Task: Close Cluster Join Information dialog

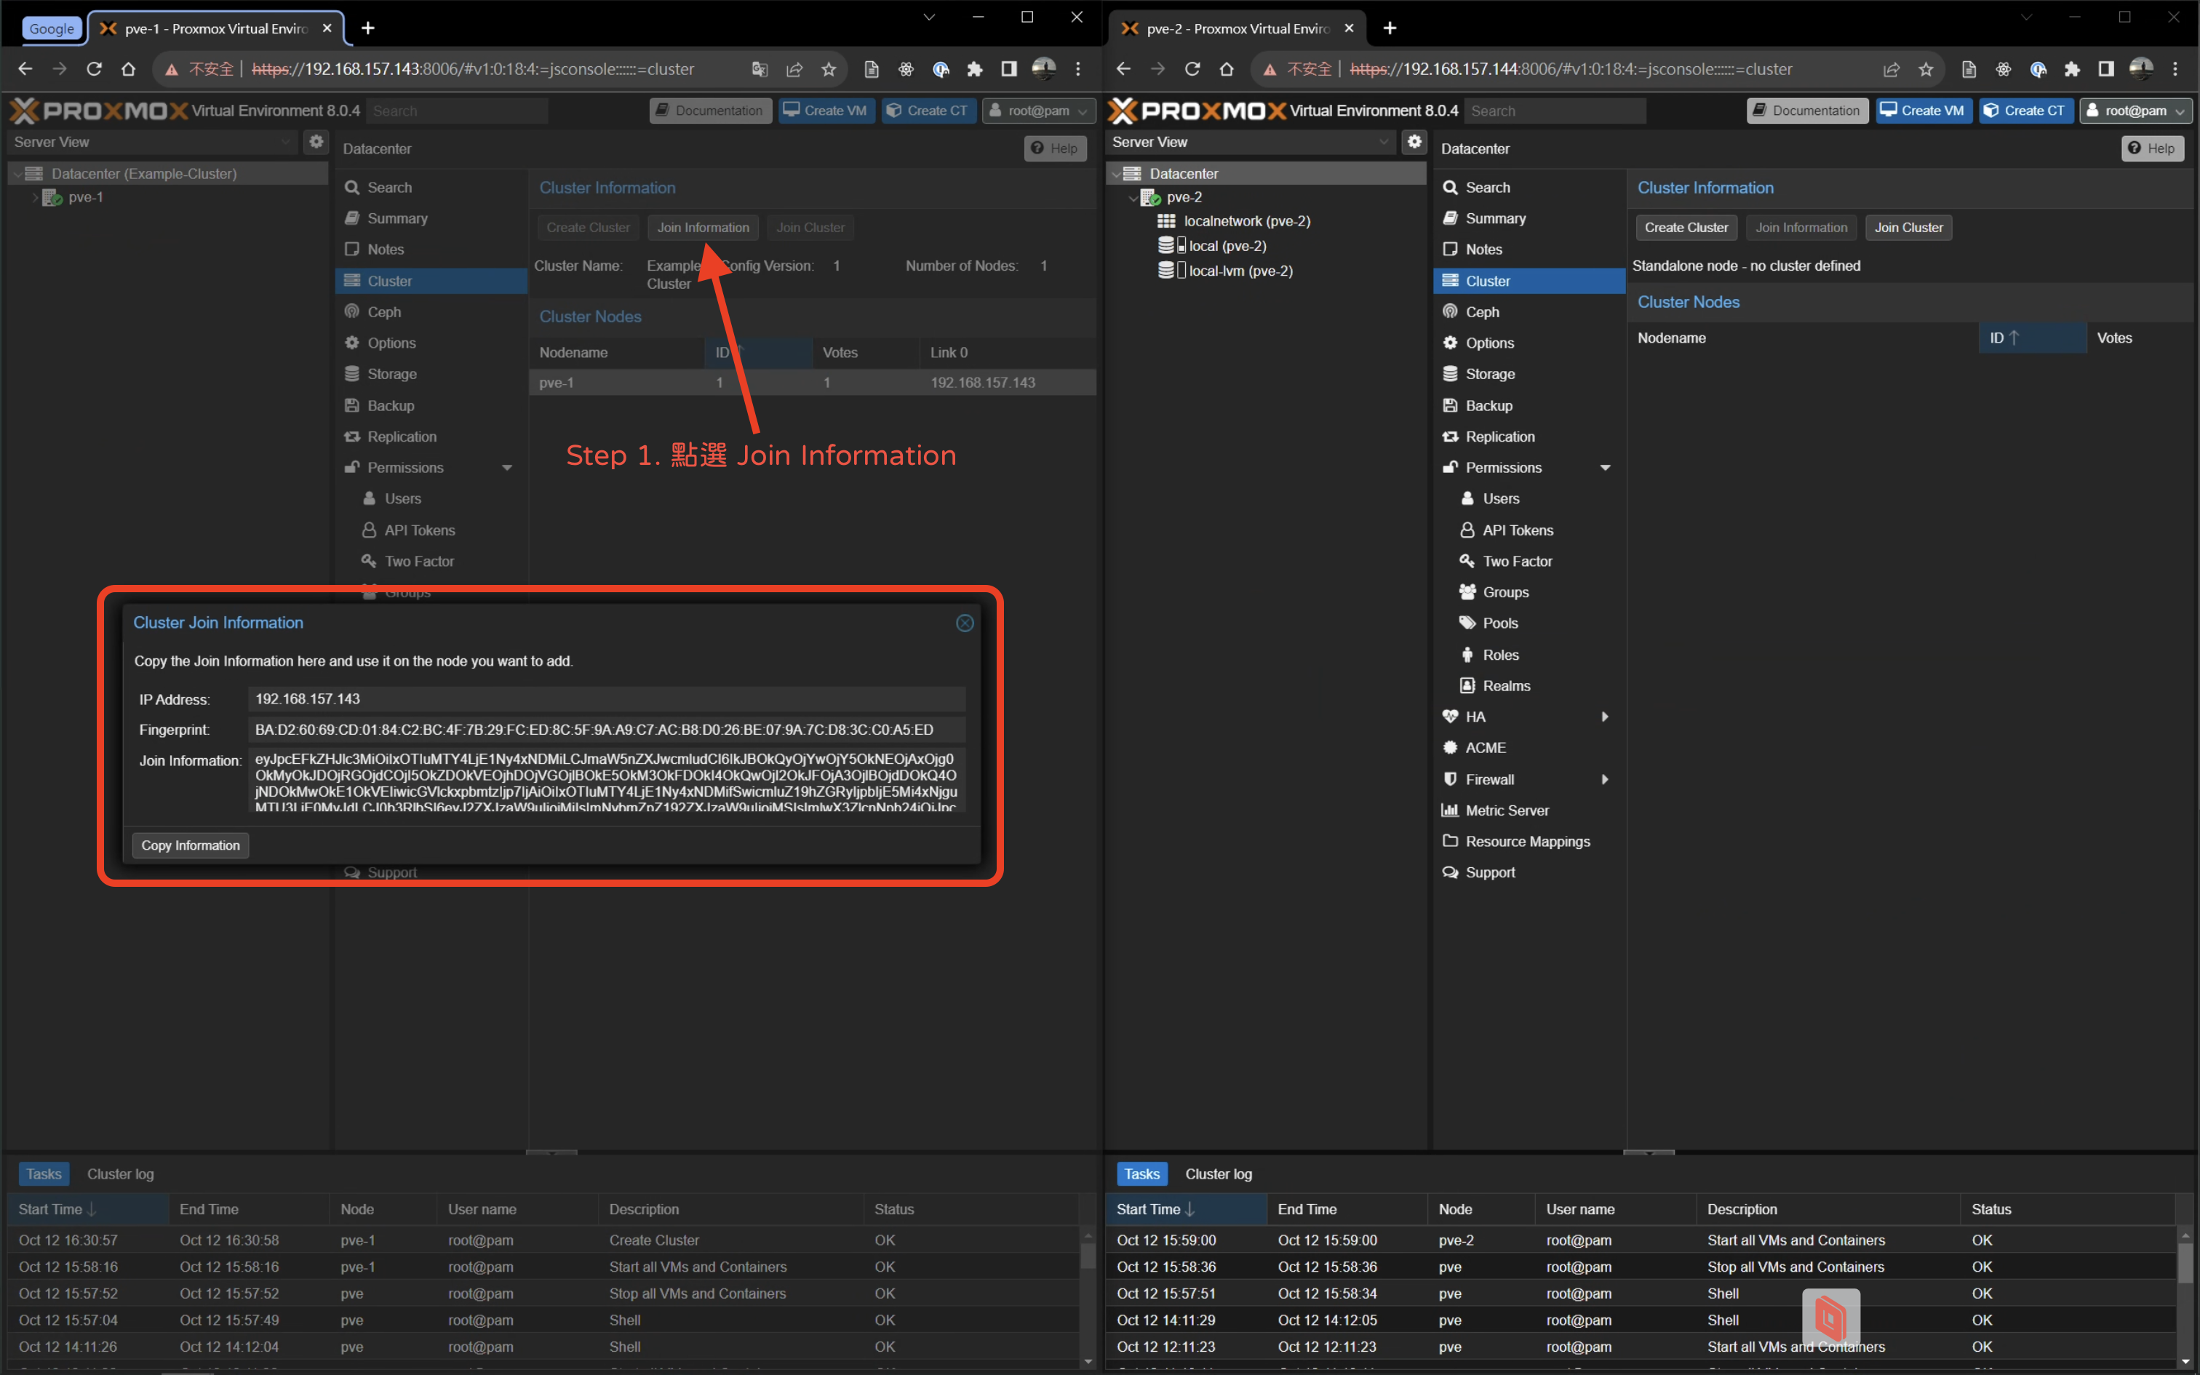Action: 965,623
